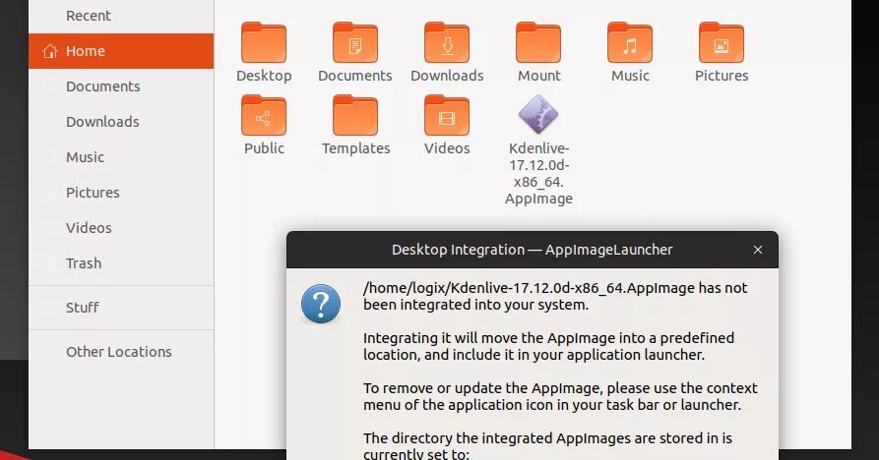Open Trash from the sidebar

point(121,262)
